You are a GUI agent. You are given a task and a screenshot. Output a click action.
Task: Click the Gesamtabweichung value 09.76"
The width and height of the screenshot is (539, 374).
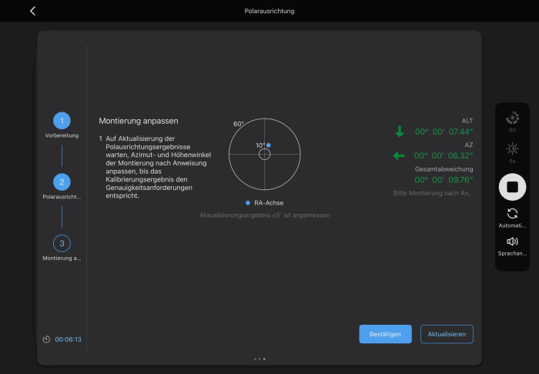460,180
